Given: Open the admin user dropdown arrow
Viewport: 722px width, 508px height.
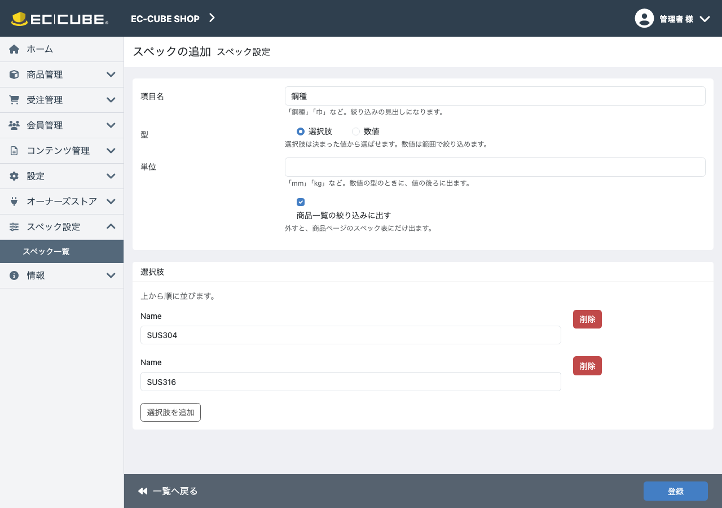Looking at the screenshot, I should click(x=705, y=19).
